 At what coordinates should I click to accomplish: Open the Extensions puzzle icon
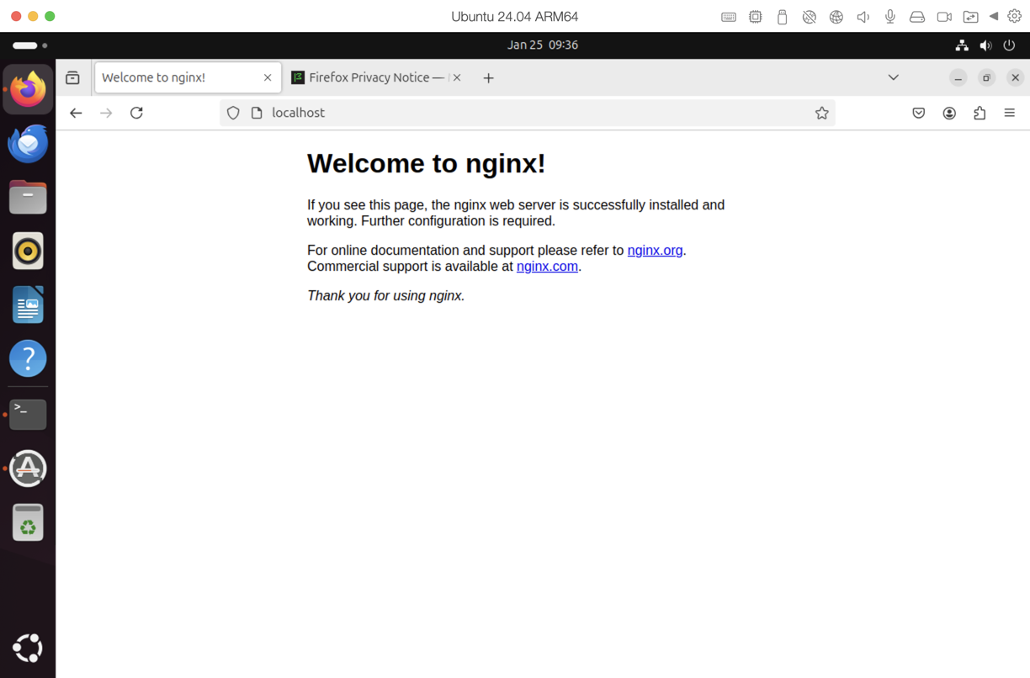tap(980, 113)
